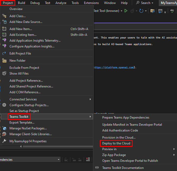Open the dropdown next to restart icon
177x171 pixels.
tap(146, 11)
